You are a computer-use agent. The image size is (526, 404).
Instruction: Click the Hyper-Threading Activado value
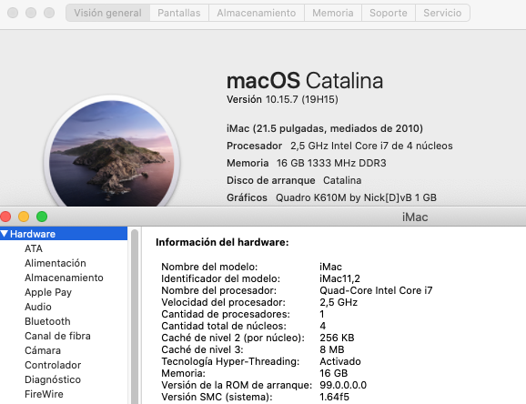click(x=340, y=361)
